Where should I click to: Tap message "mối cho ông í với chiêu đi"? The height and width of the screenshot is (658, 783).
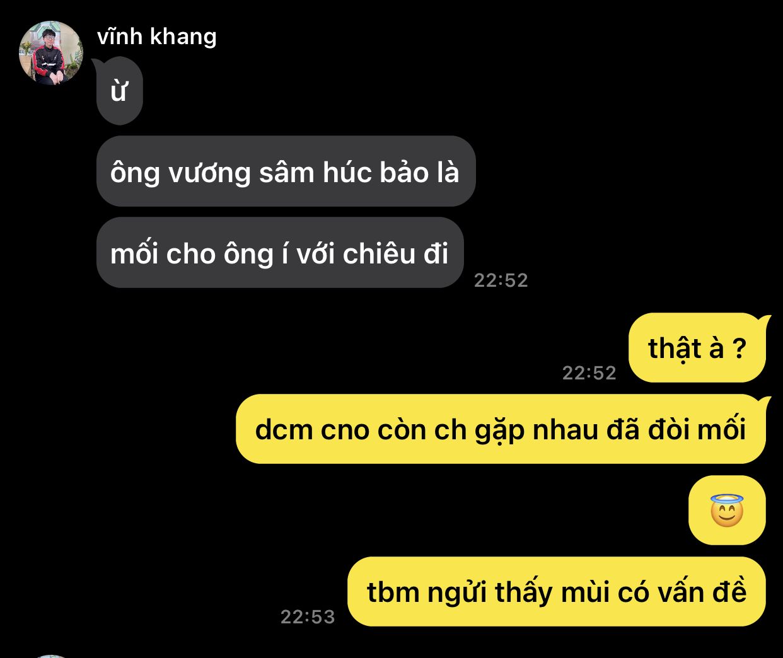coord(280,253)
